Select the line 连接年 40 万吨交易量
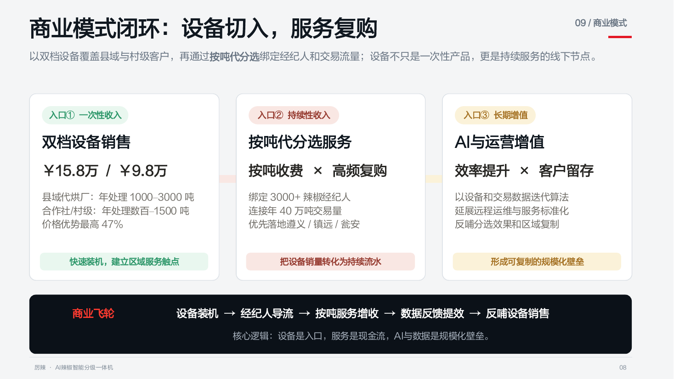This screenshot has width=674, height=379. (x=295, y=211)
